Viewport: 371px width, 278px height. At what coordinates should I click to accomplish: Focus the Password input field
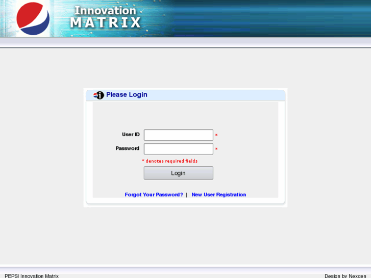pos(179,149)
